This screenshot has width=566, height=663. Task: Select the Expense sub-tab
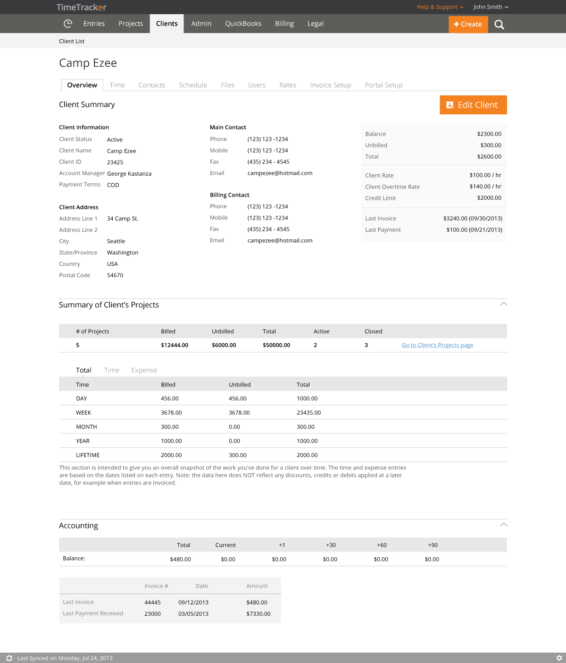(144, 370)
